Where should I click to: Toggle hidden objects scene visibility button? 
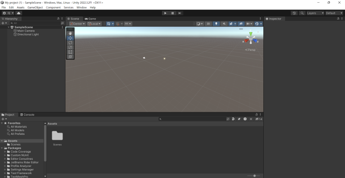(241, 24)
